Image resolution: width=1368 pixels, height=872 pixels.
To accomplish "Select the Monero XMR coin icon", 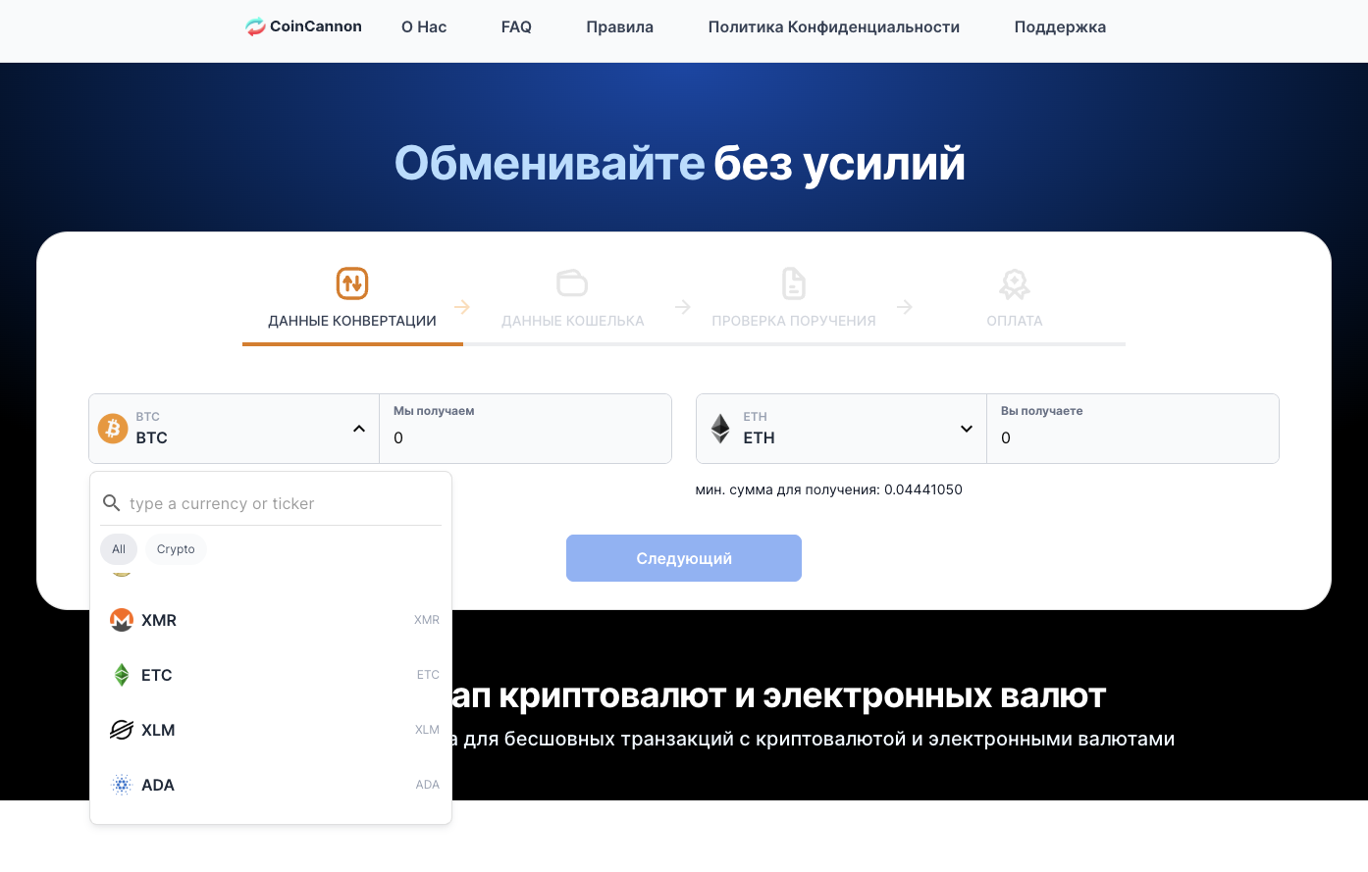I will tap(122, 620).
